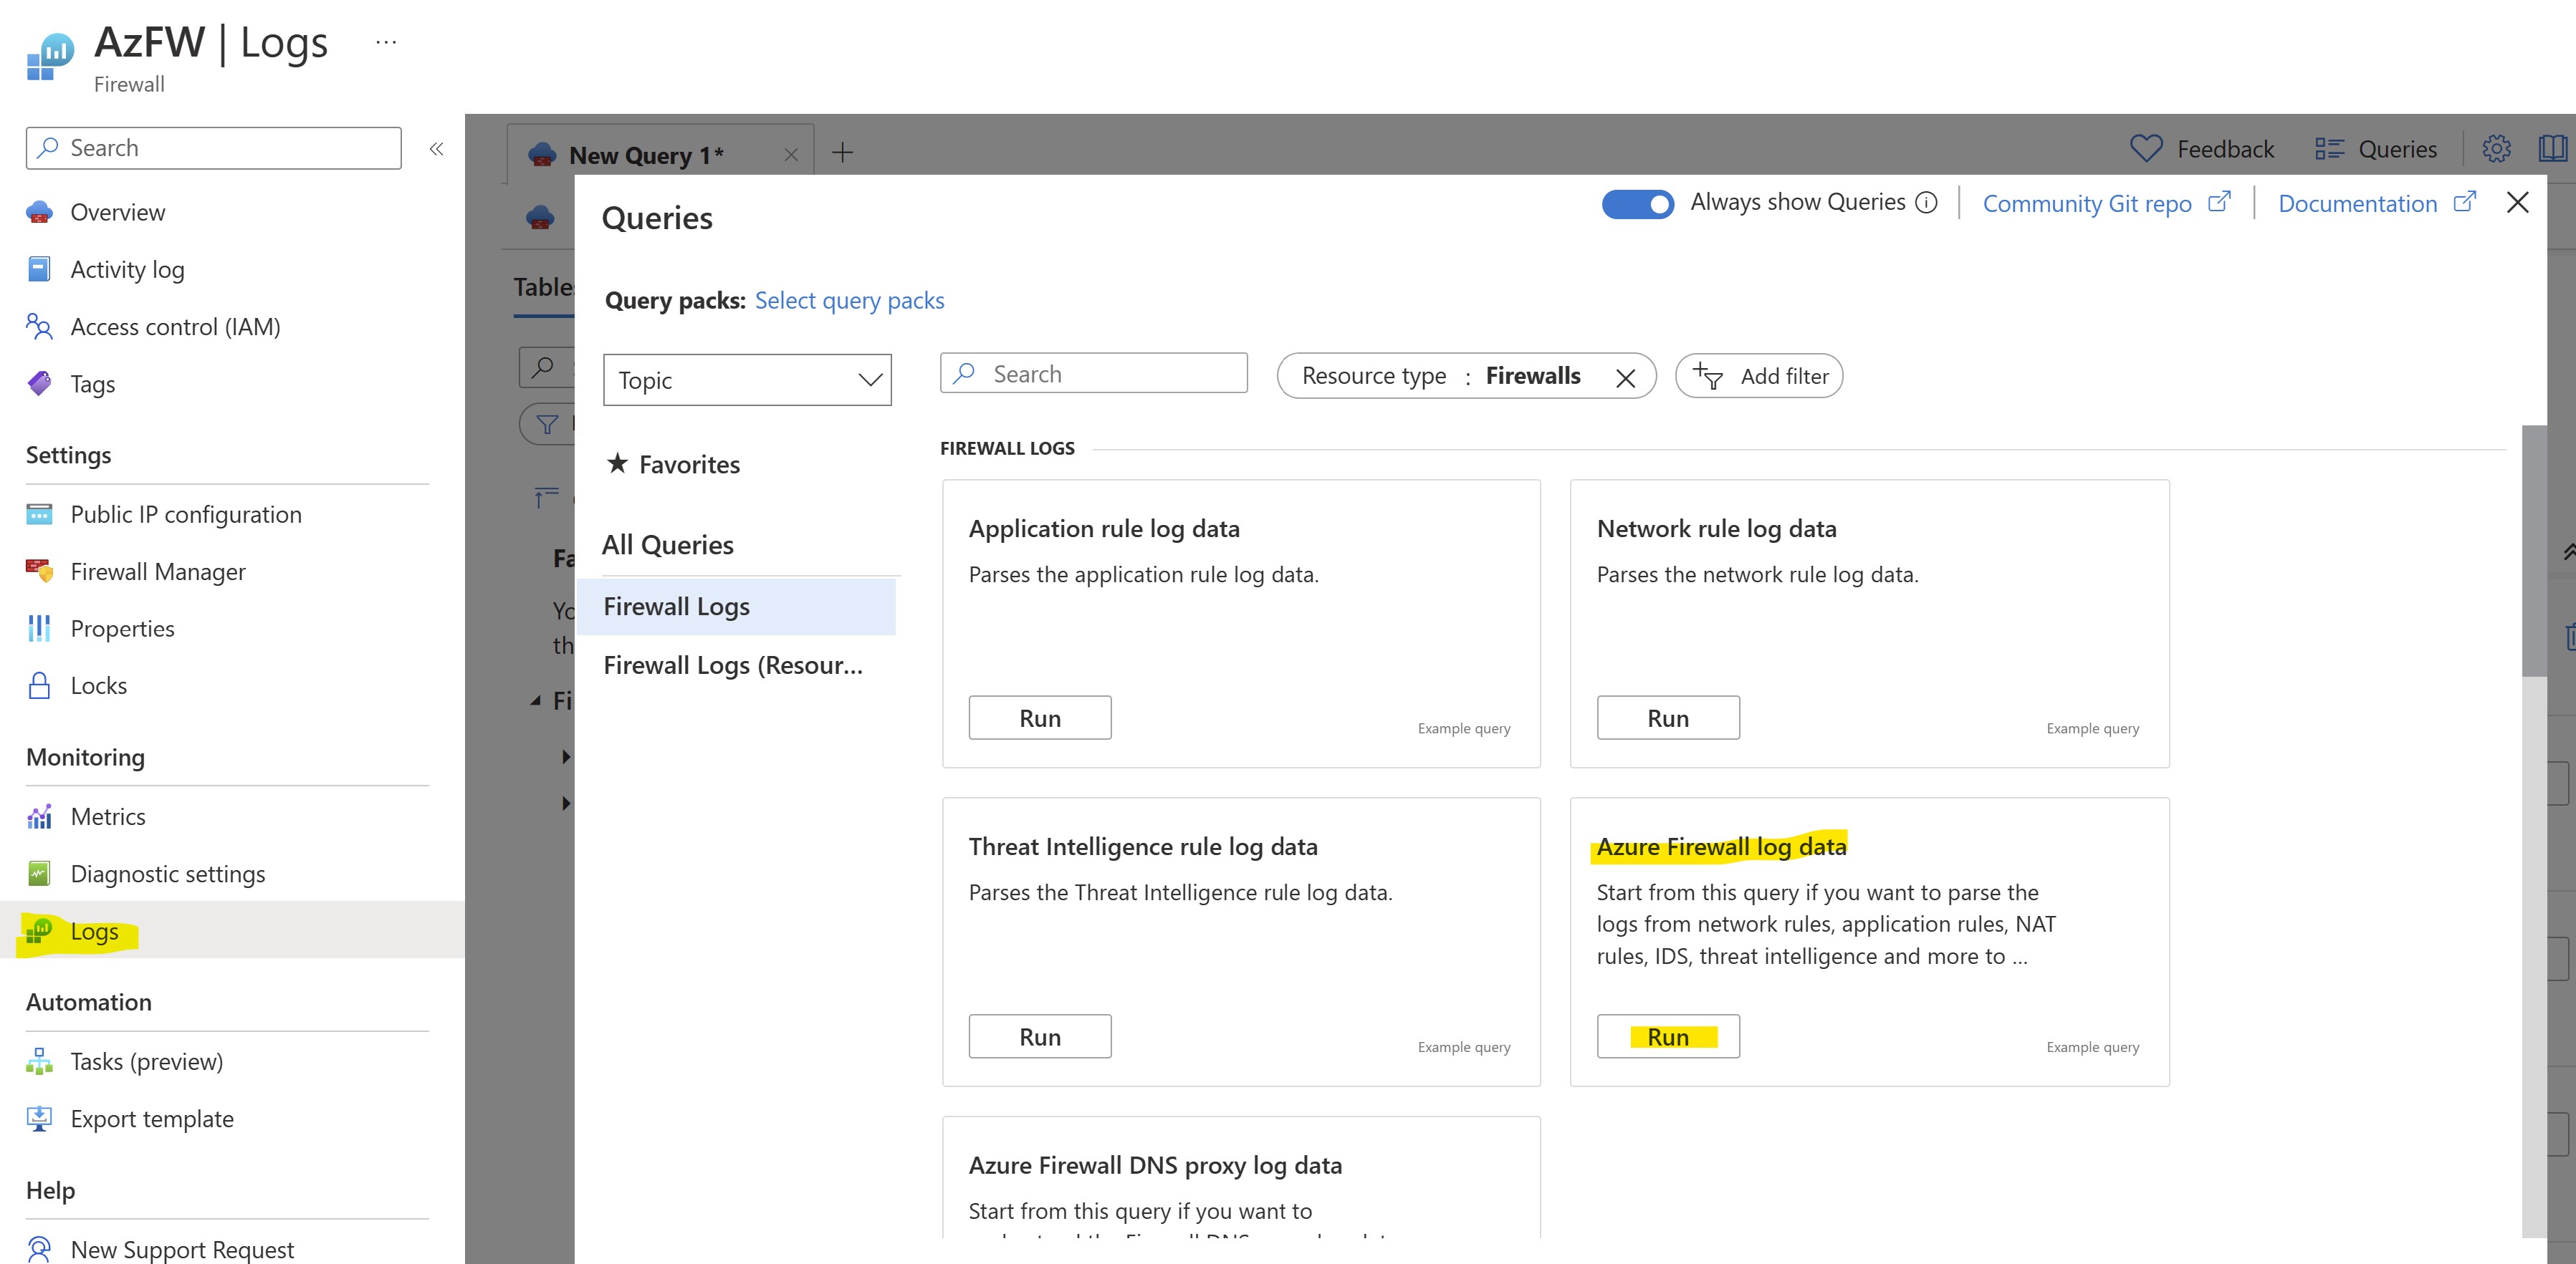Collapse the left sidebar with the double chevron

436,149
